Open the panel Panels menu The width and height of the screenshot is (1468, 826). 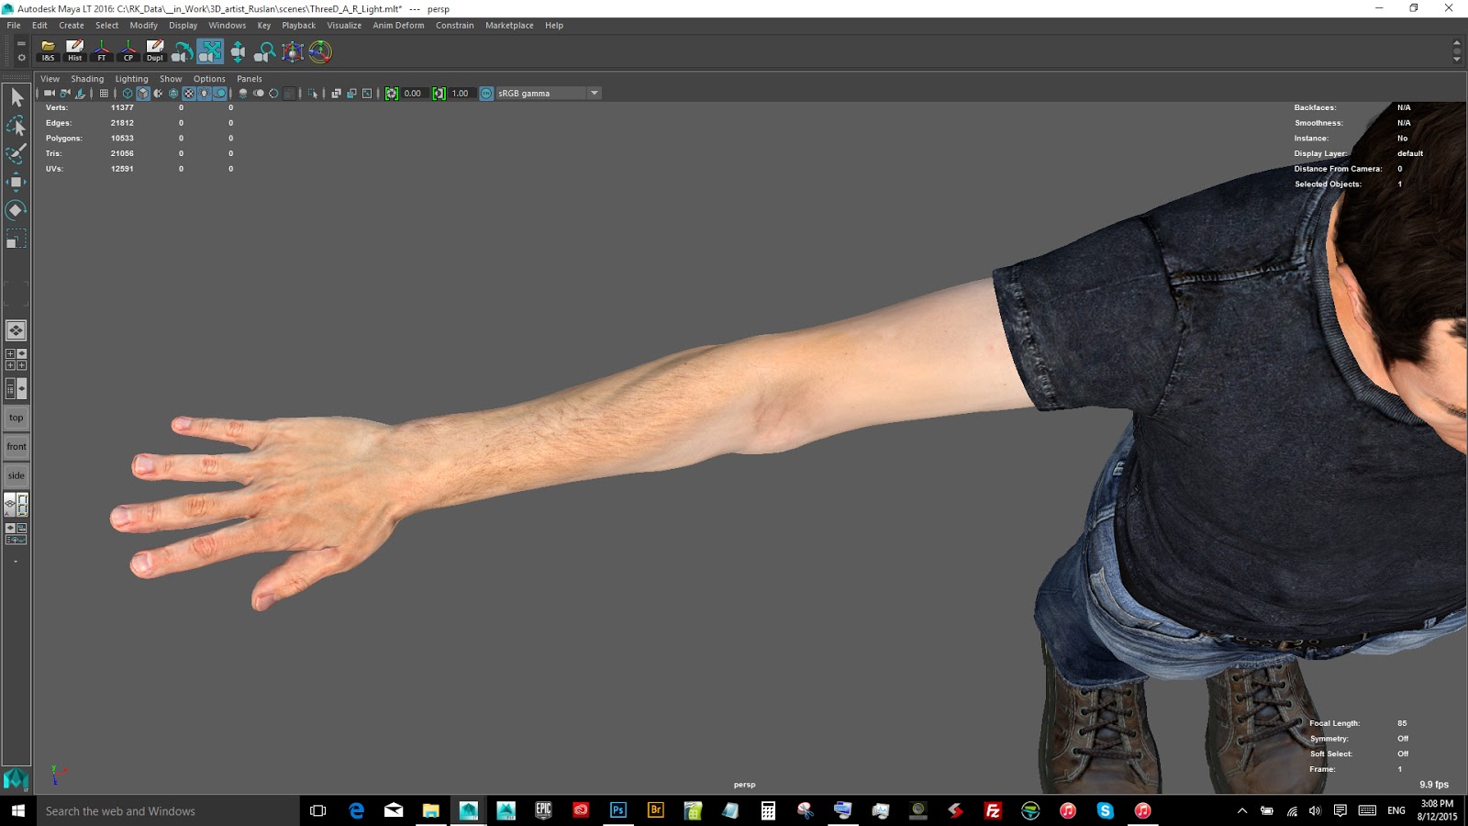click(250, 79)
